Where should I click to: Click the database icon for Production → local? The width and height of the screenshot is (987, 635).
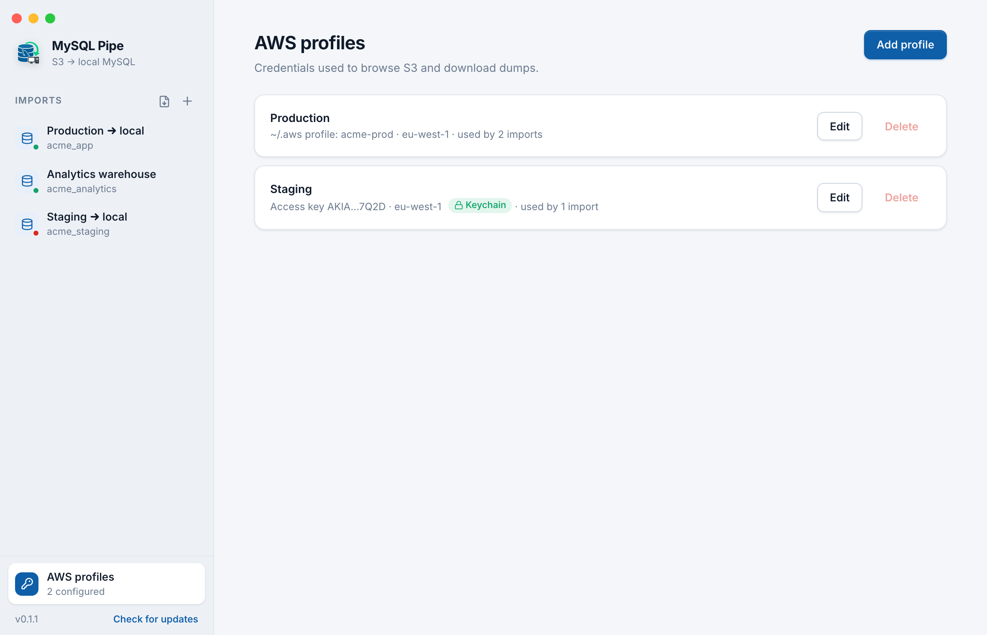click(x=27, y=138)
